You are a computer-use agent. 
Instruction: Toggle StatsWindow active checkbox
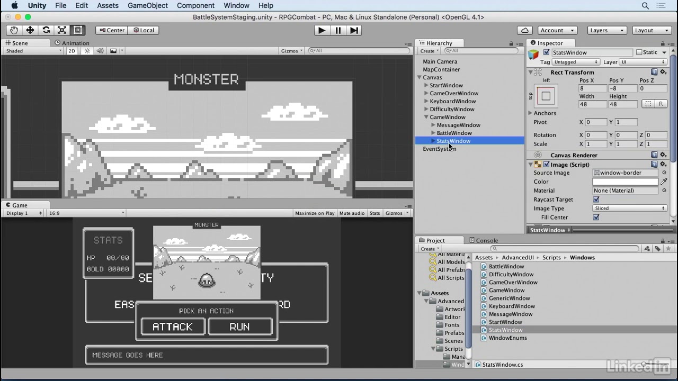pyautogui.click(x=546, y=52)
